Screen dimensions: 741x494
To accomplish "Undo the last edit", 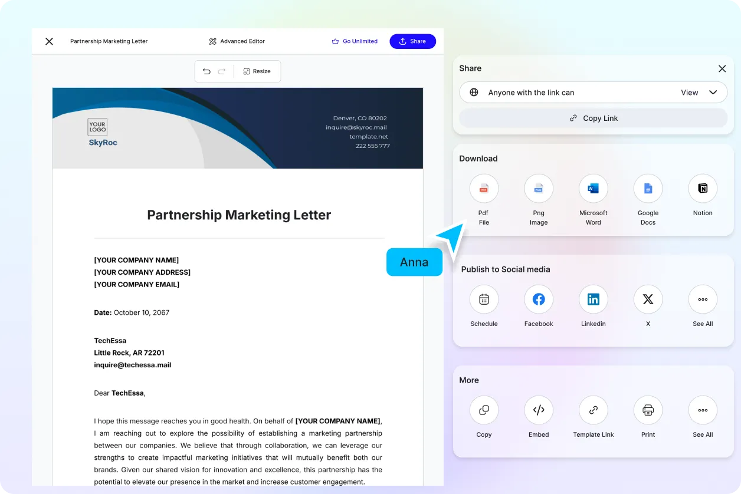I will (x=206, y=71).
